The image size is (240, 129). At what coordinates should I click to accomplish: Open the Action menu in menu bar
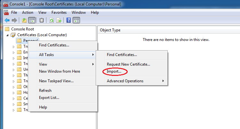(x=28, y=12)
